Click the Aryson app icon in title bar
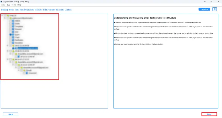222x118 pixels. (1, 2)
